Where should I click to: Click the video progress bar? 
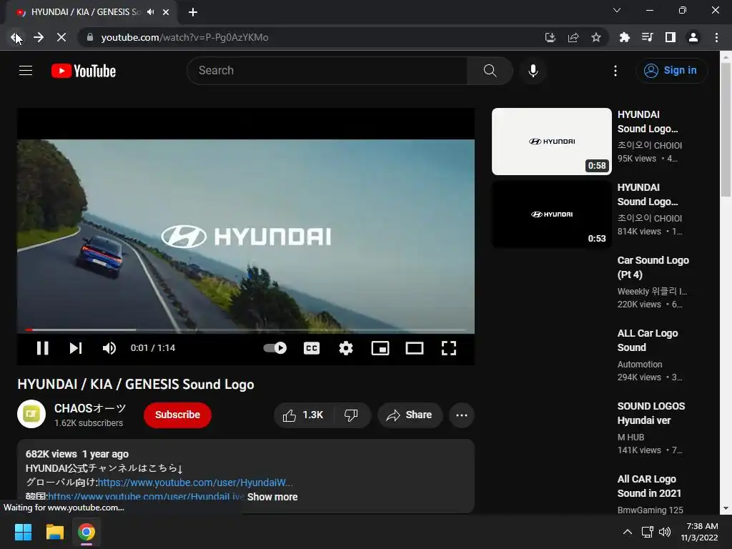(x=246, y=330)
